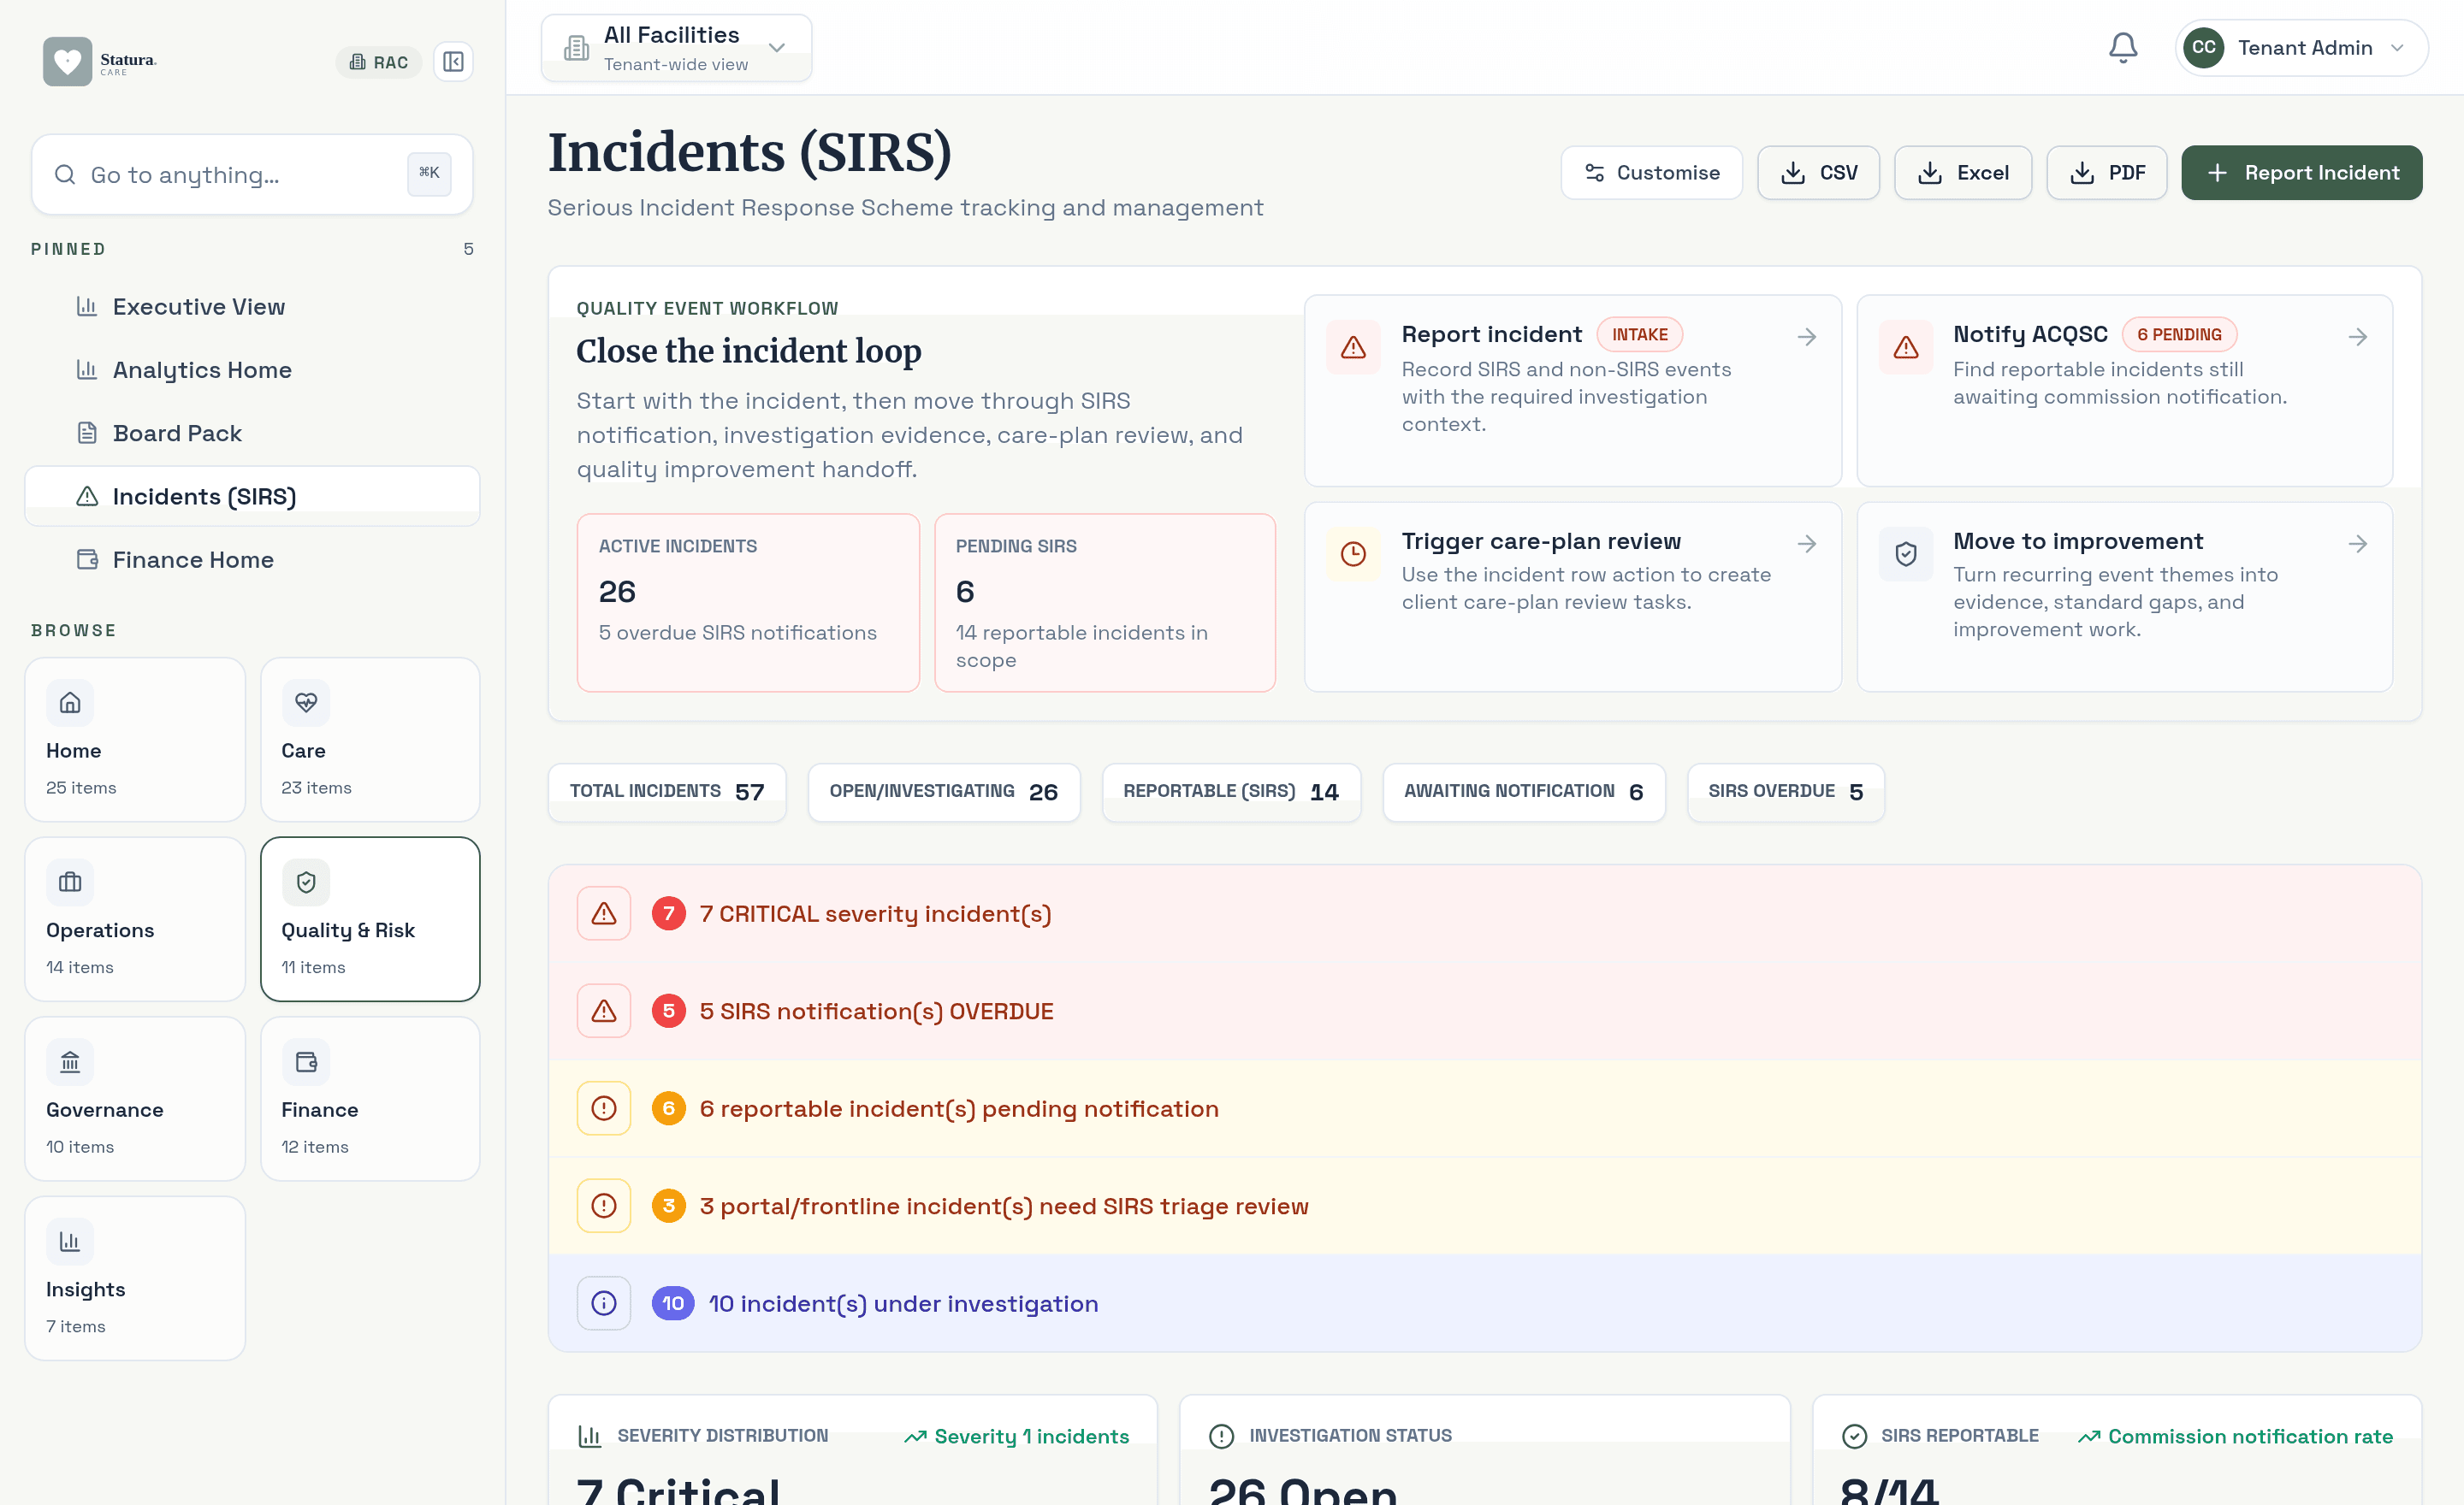
Task: Open 5 SIRS notification(s) OVERDUE alert
Action: [x=1484, y=1012]
